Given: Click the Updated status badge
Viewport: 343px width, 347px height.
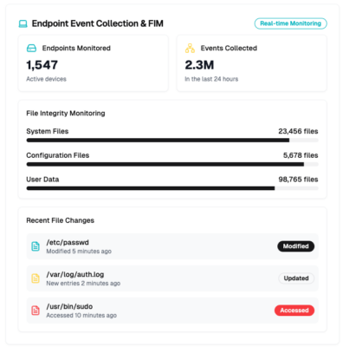Looking at the screenshot, I should point(296,278).
